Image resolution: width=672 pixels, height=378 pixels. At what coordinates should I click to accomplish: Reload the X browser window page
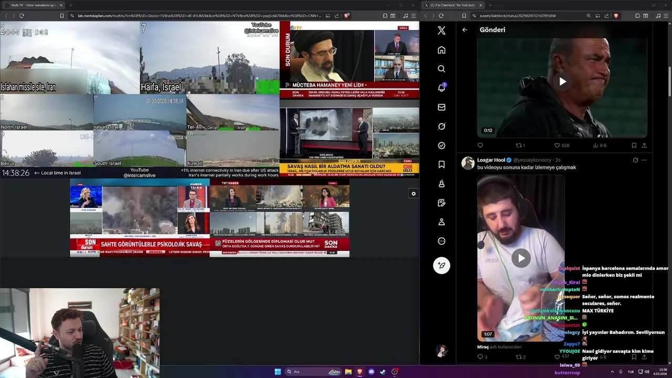(x=441, y=16)
